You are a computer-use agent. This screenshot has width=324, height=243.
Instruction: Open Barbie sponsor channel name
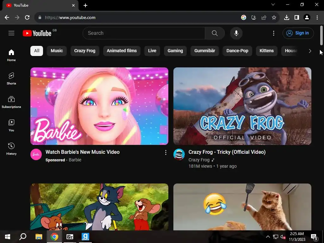75,160
